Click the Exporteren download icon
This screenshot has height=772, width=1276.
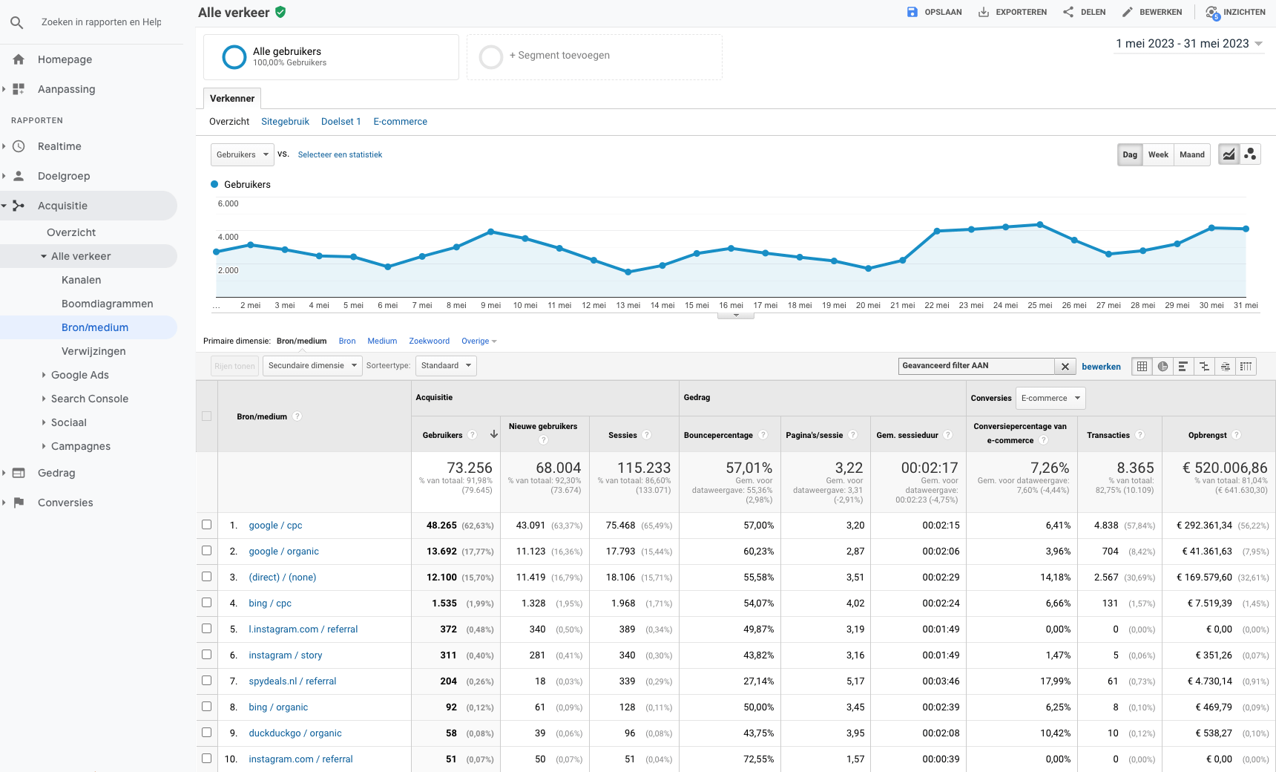(984, 12)
